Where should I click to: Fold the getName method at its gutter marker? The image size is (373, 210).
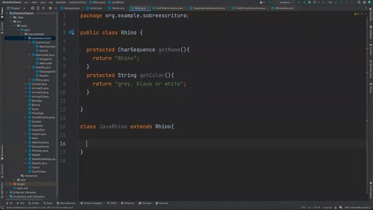pyautogui.click(x=78, y=50)
